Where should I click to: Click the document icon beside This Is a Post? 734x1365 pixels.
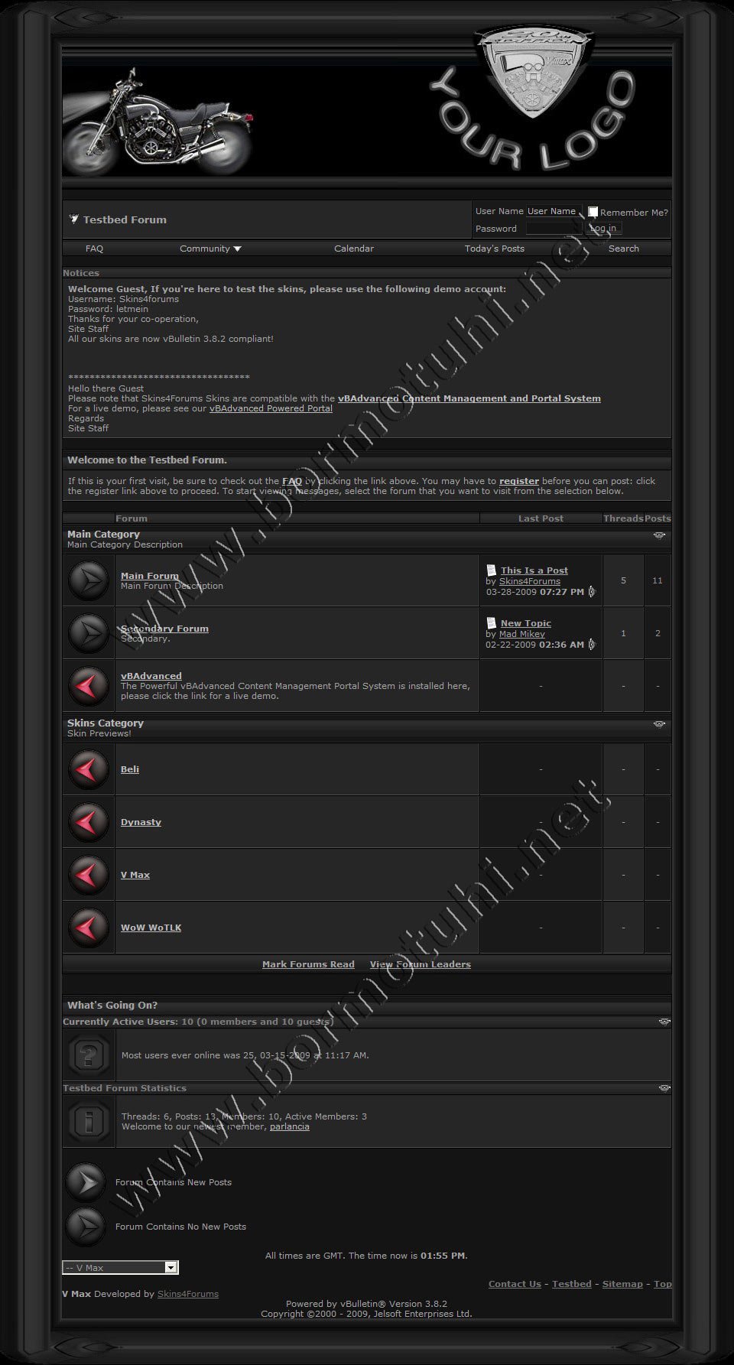pos(491,570)
